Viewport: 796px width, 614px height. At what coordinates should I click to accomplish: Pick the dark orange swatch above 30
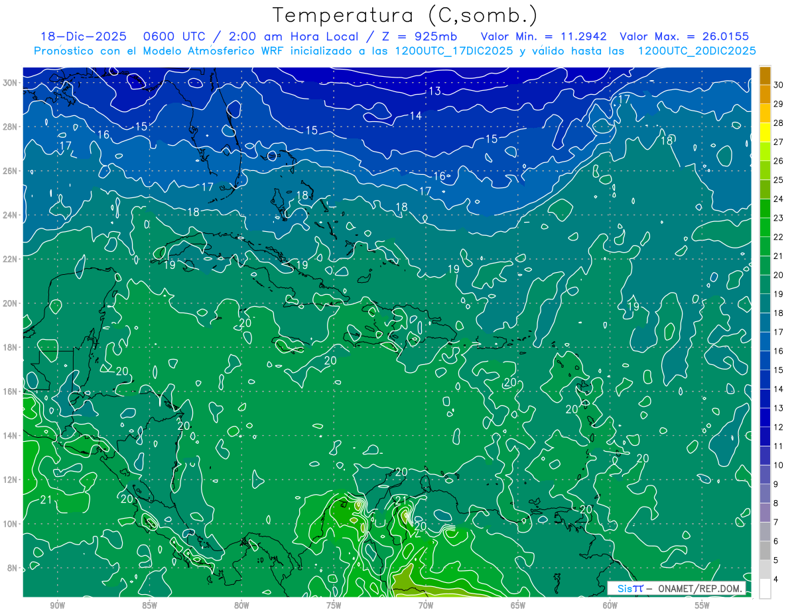765,75
